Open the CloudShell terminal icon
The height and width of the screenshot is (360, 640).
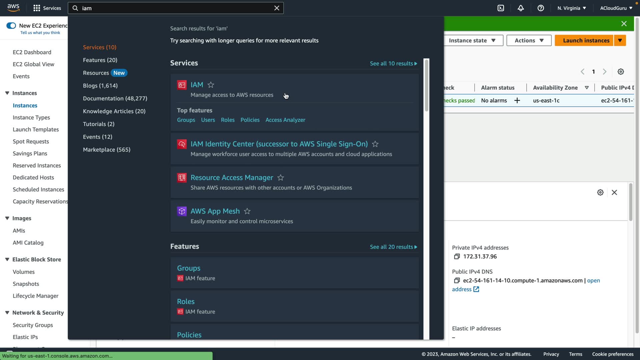point(501,8)
